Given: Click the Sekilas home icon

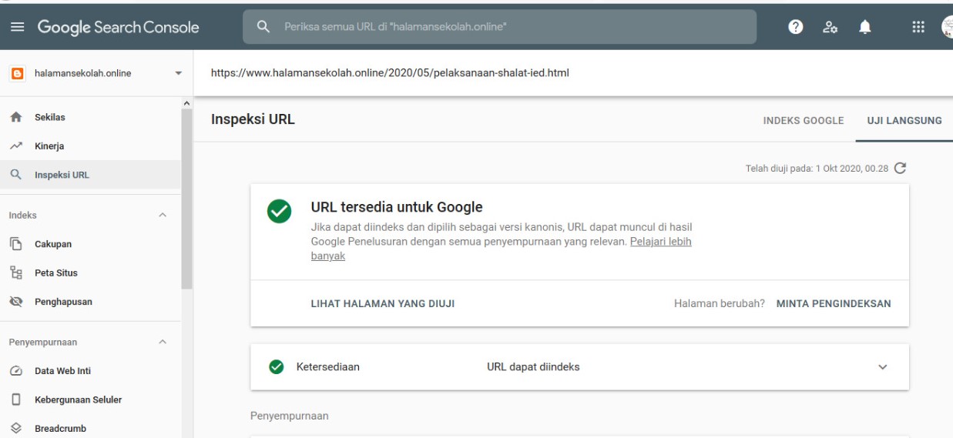Looking at the screenshot, I should click(15, 117).
